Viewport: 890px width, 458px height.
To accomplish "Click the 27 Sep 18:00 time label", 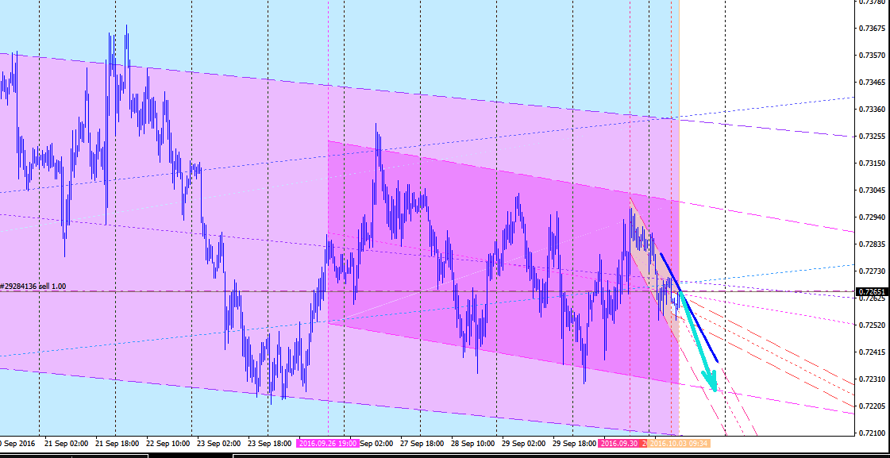I will click(422, 443).
